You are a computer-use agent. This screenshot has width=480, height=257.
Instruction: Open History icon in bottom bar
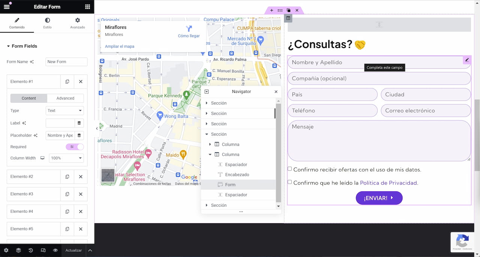[31, 250]
